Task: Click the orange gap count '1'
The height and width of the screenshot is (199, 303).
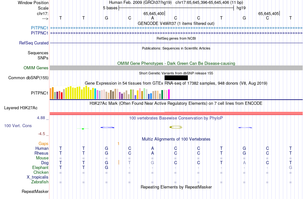Action: [x=118, y=144]
